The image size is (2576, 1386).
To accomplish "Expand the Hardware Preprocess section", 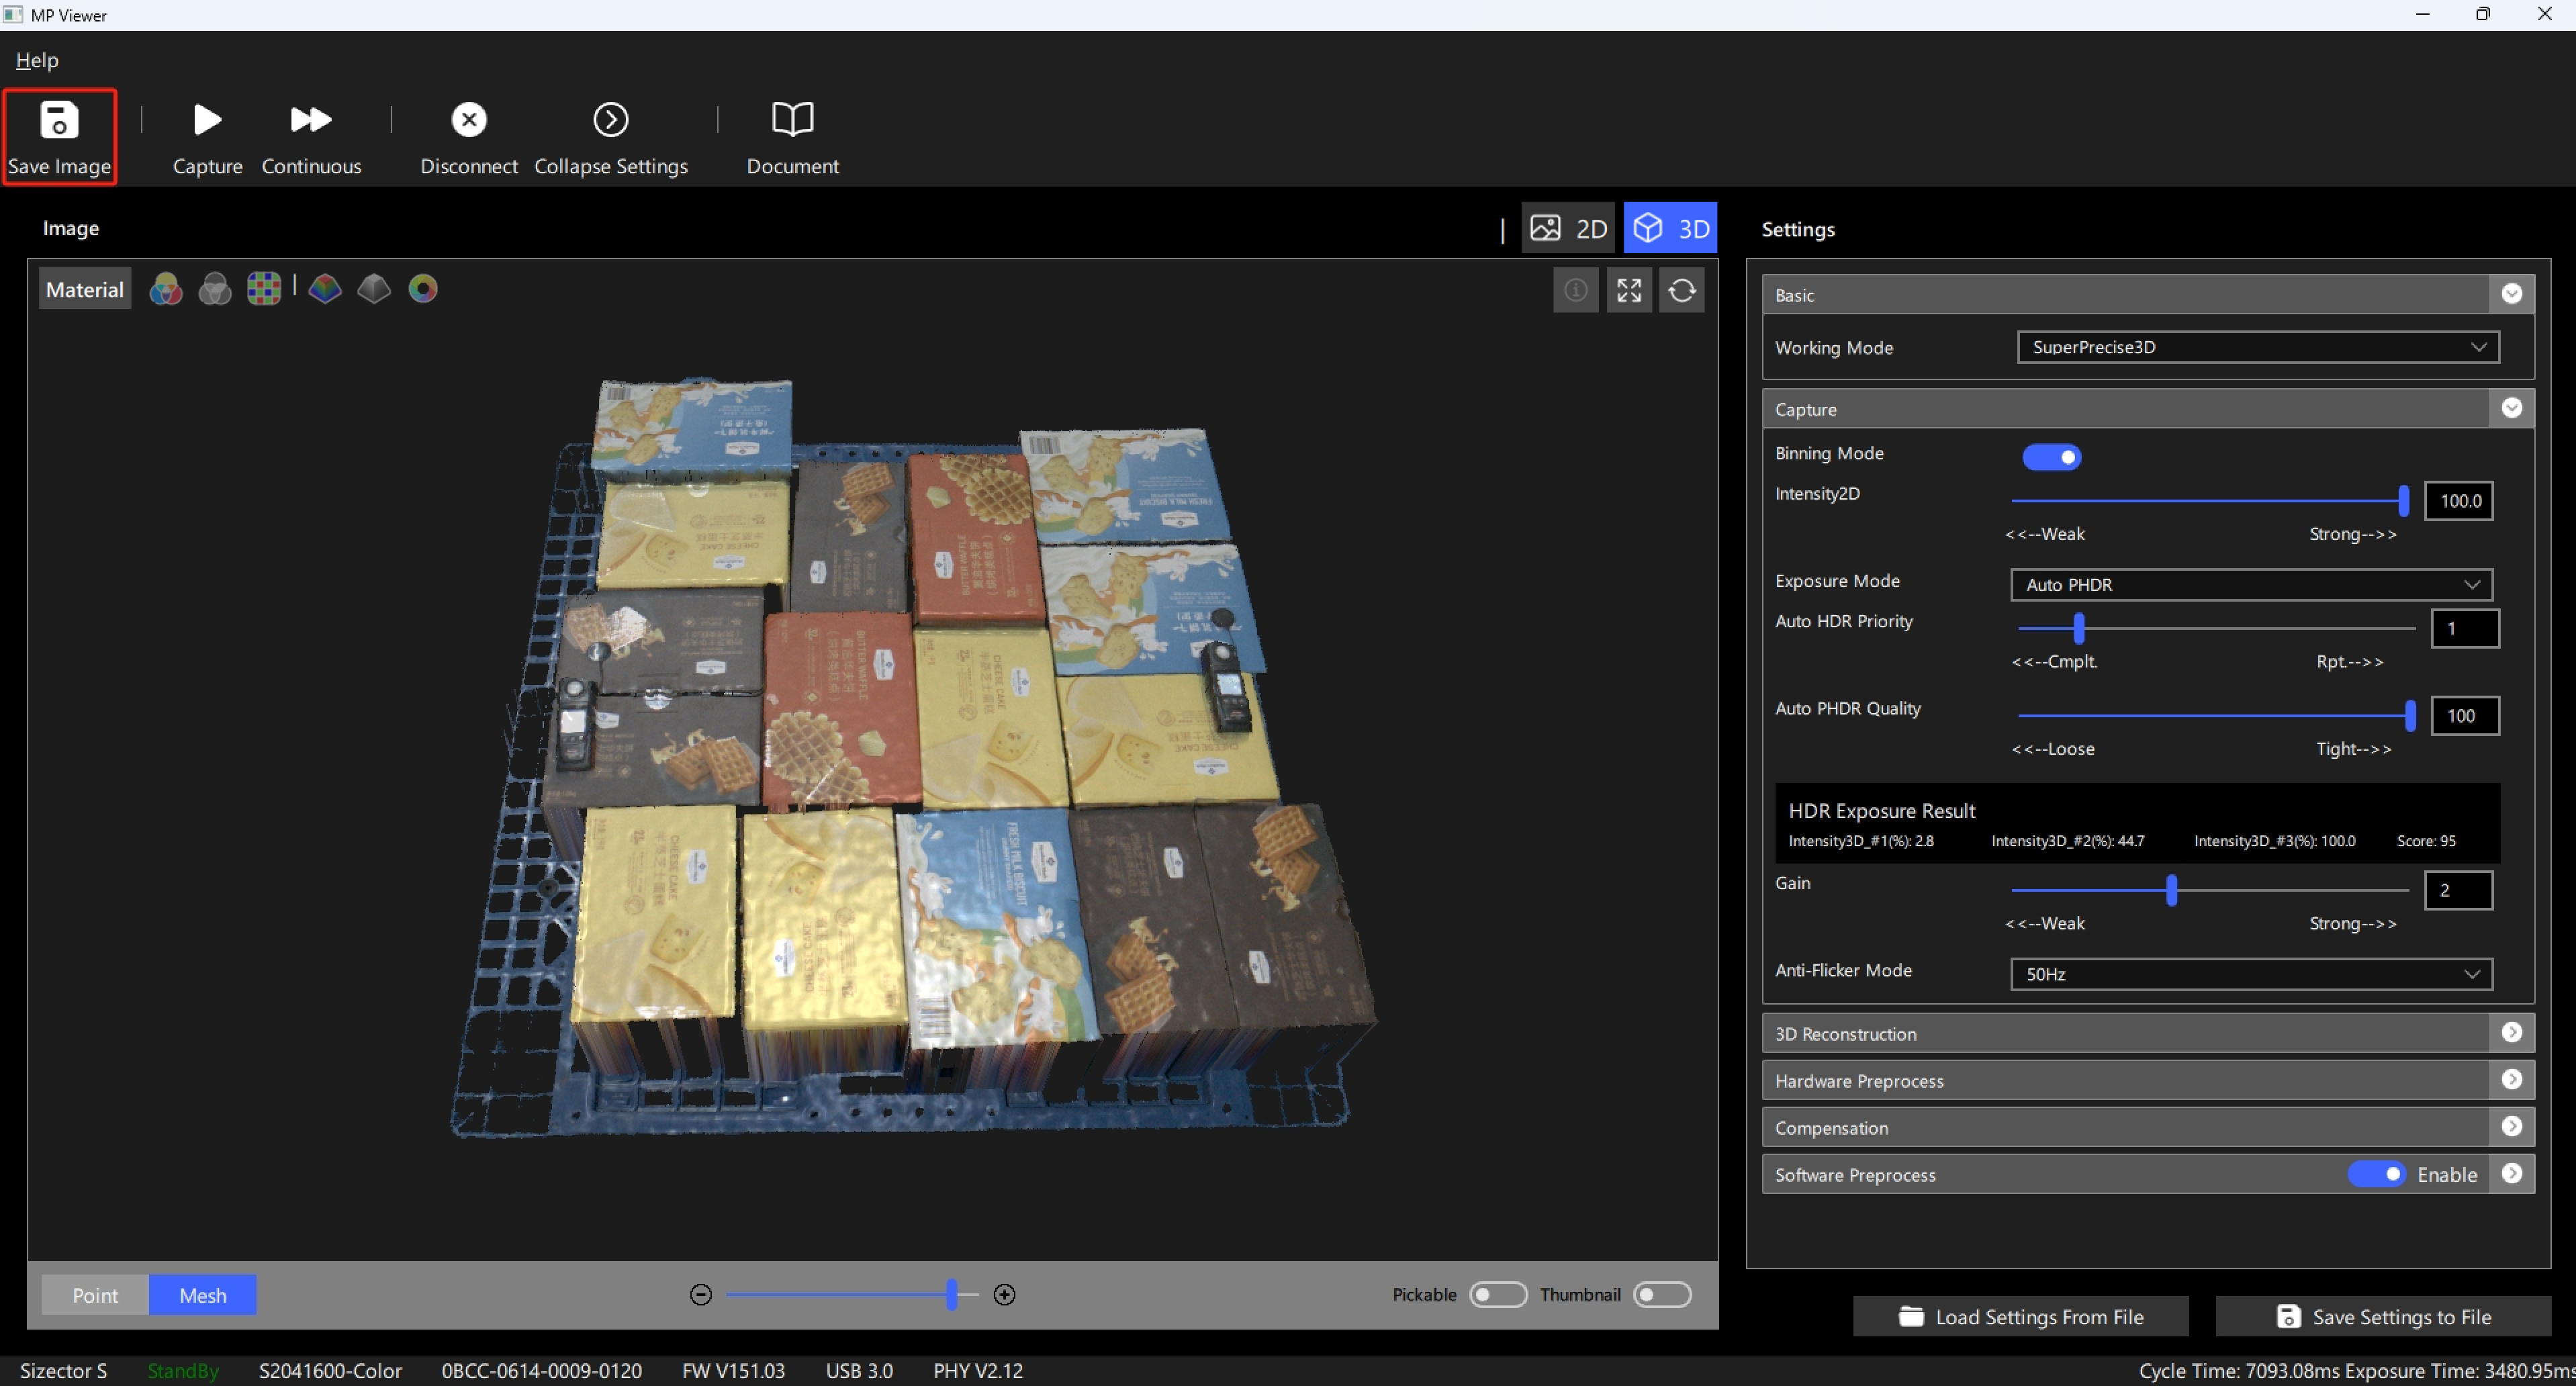I will point(2511,1080).
